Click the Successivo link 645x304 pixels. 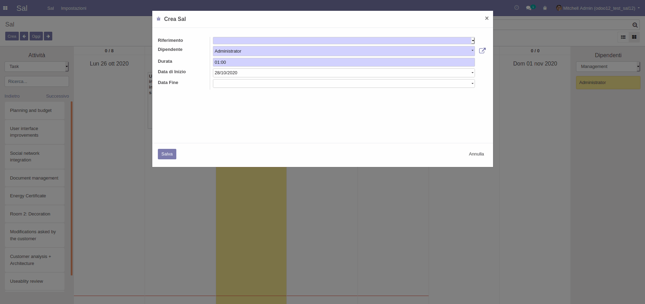point(57,96)
